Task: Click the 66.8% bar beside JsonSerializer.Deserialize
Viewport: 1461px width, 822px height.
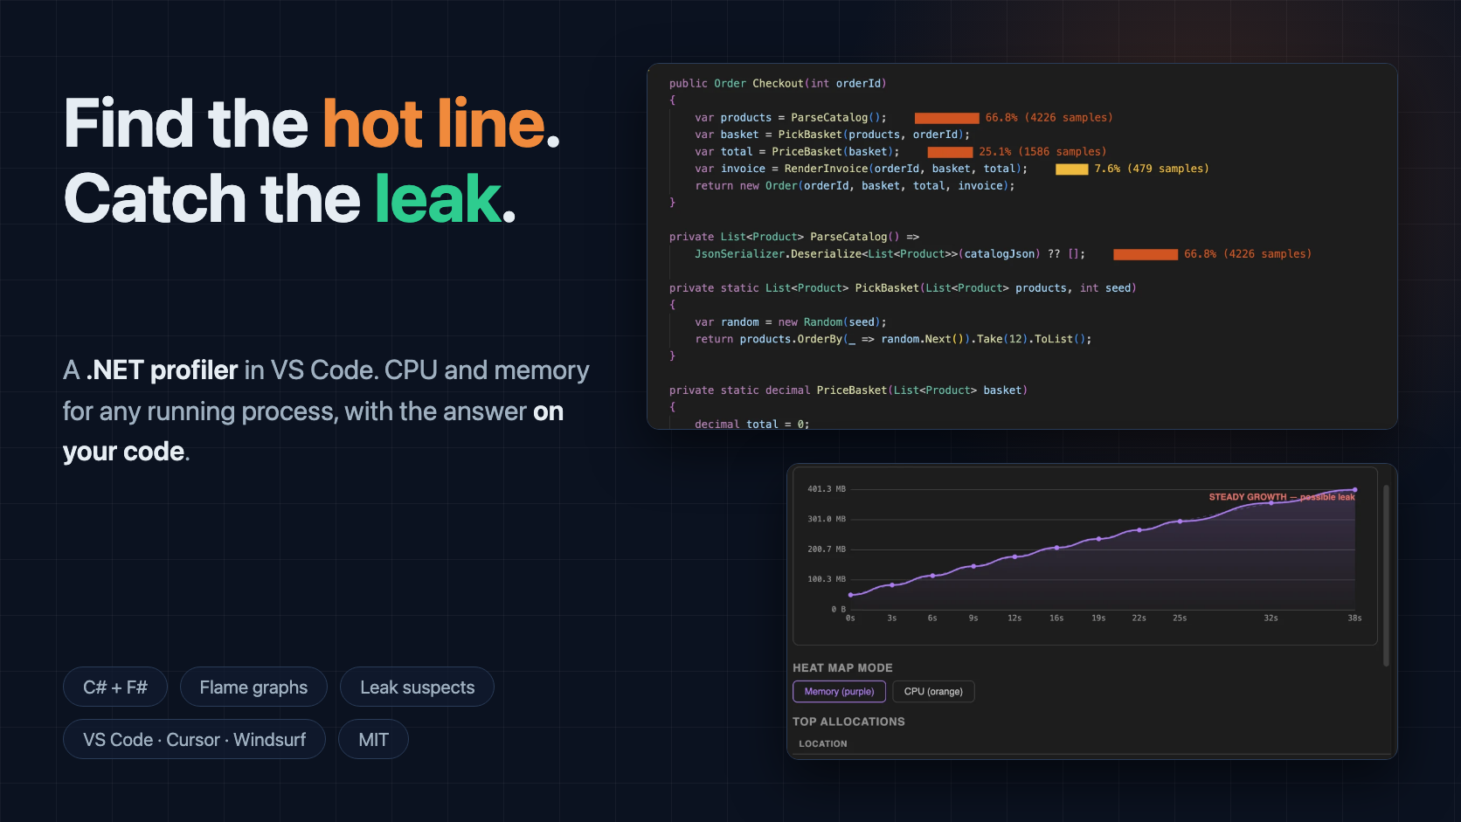Action: point(1146,254)
